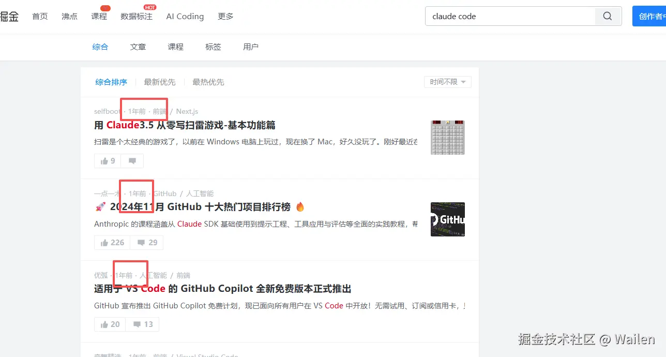Switch sorting to 最新优先
The height and width of the screenshot is (357, 666).
(x=160, y=82)
